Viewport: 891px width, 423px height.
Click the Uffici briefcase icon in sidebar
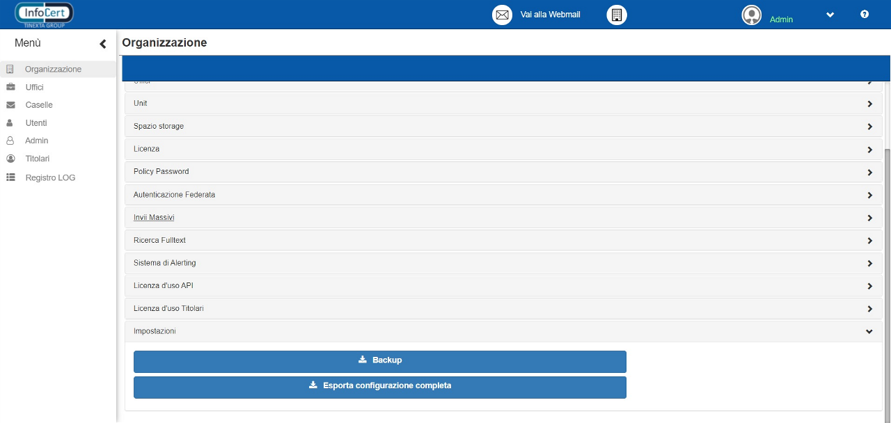pyautogui.click(x=10, y=87)
